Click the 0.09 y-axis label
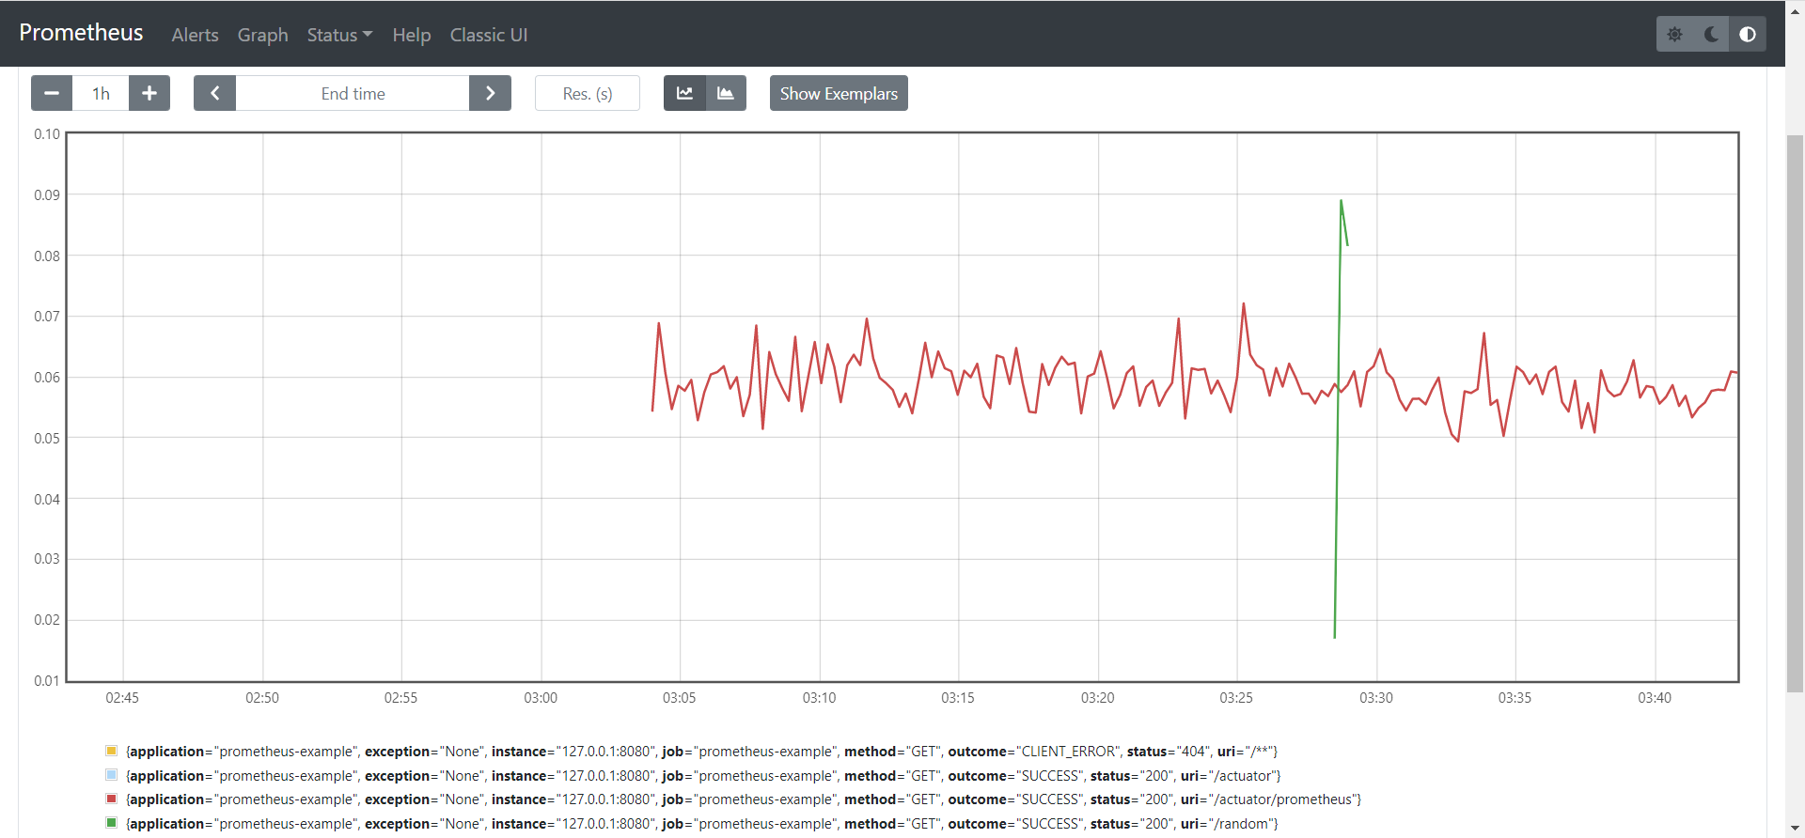The width and height of the screenshot is (1805, 838). point(47,195)
